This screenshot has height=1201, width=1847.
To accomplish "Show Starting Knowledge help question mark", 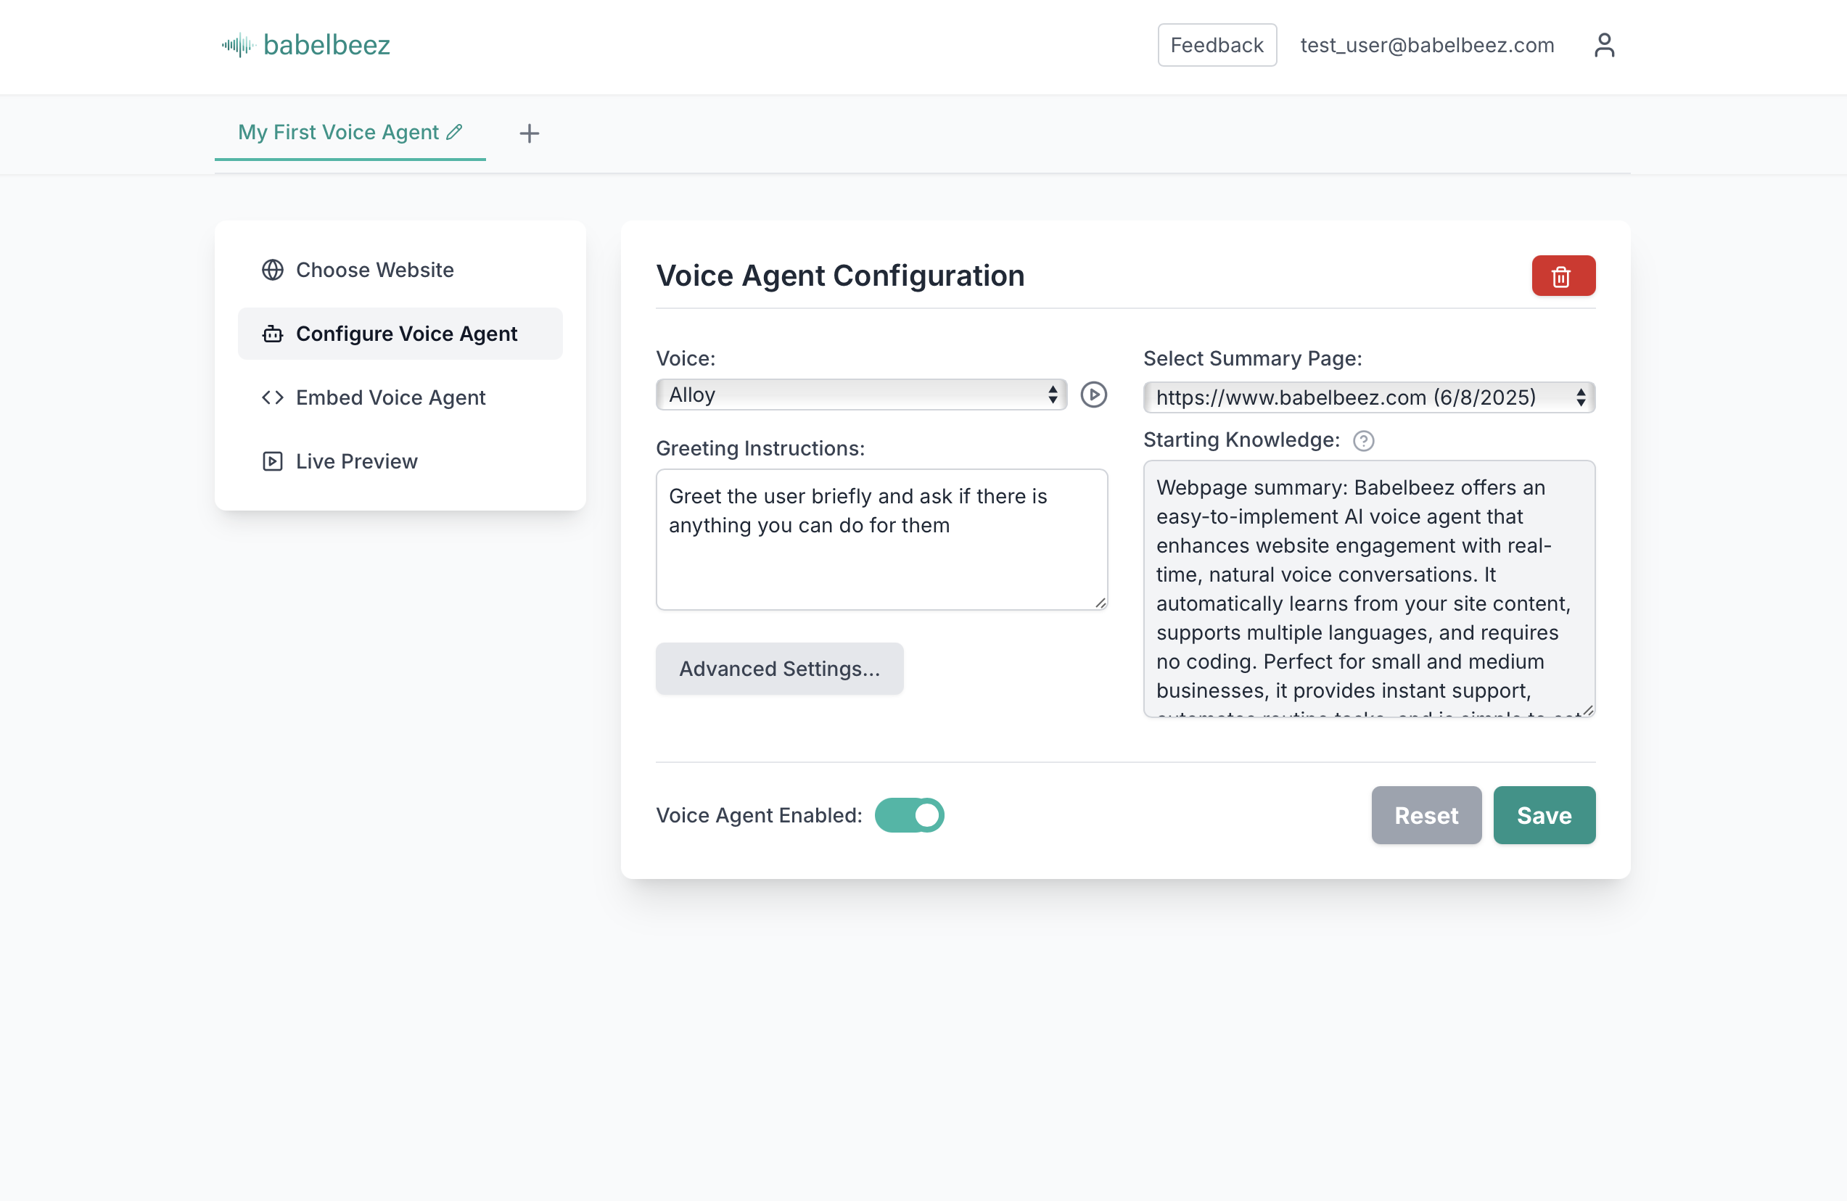I will click(1364, 441).
